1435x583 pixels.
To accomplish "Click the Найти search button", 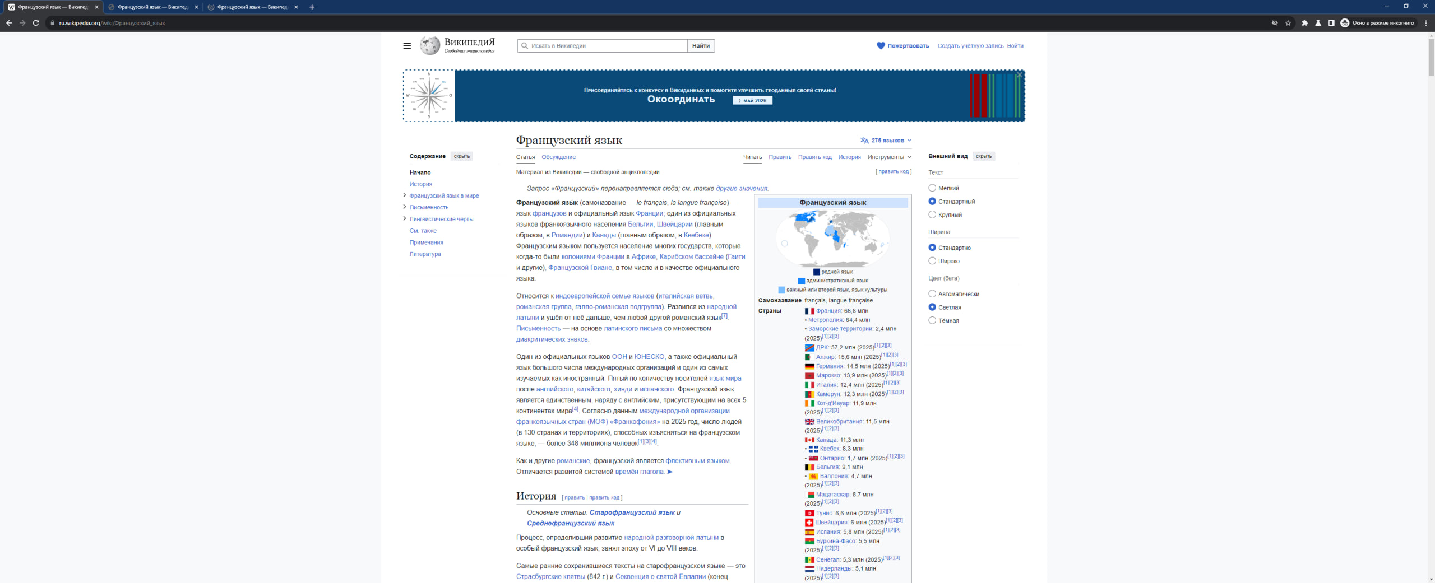I will click(x=701, y=46).
